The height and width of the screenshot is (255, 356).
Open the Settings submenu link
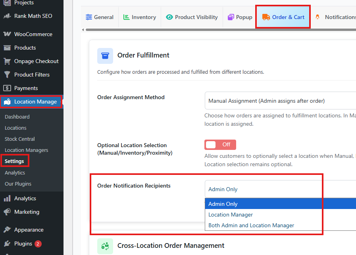coord(14,161)
